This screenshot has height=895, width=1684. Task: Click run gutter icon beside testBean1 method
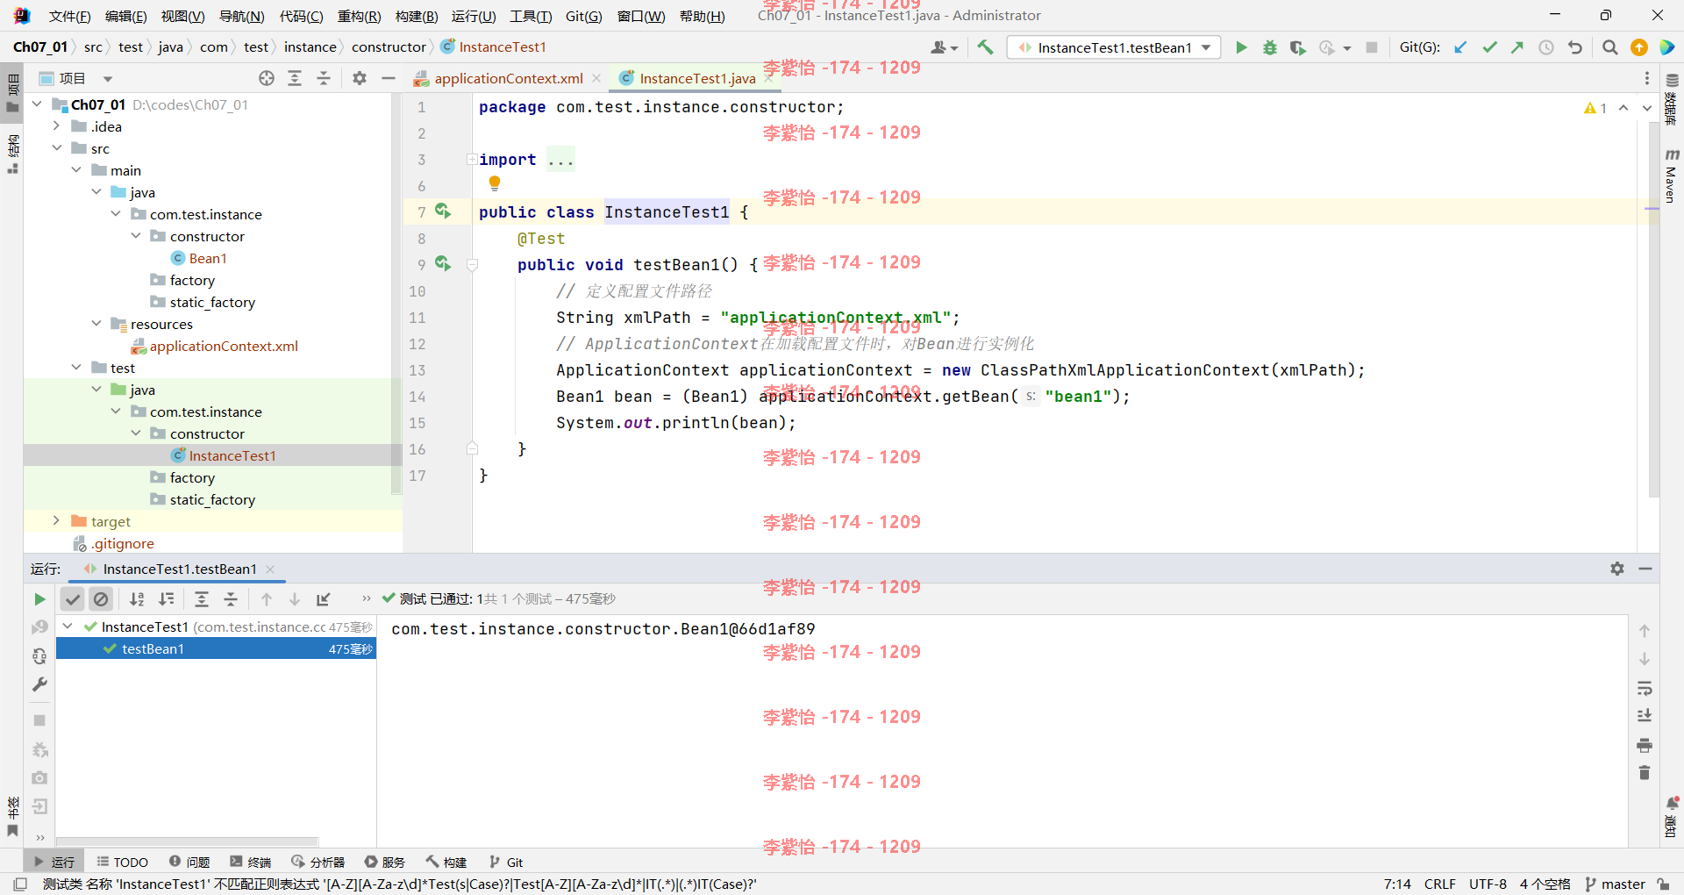443,263
